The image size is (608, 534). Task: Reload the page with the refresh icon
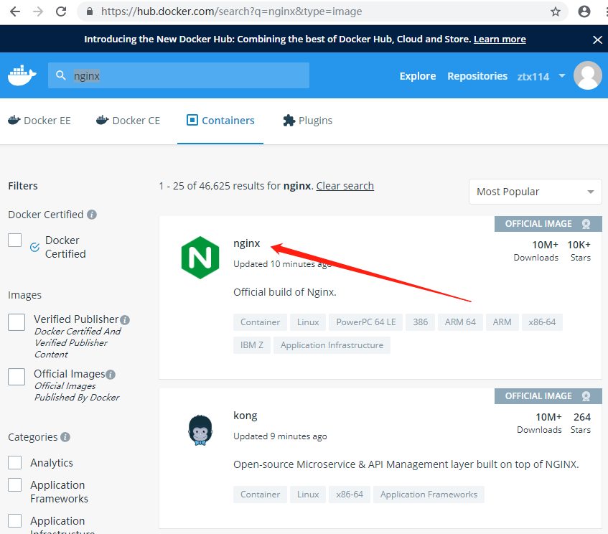click(61, 11)
